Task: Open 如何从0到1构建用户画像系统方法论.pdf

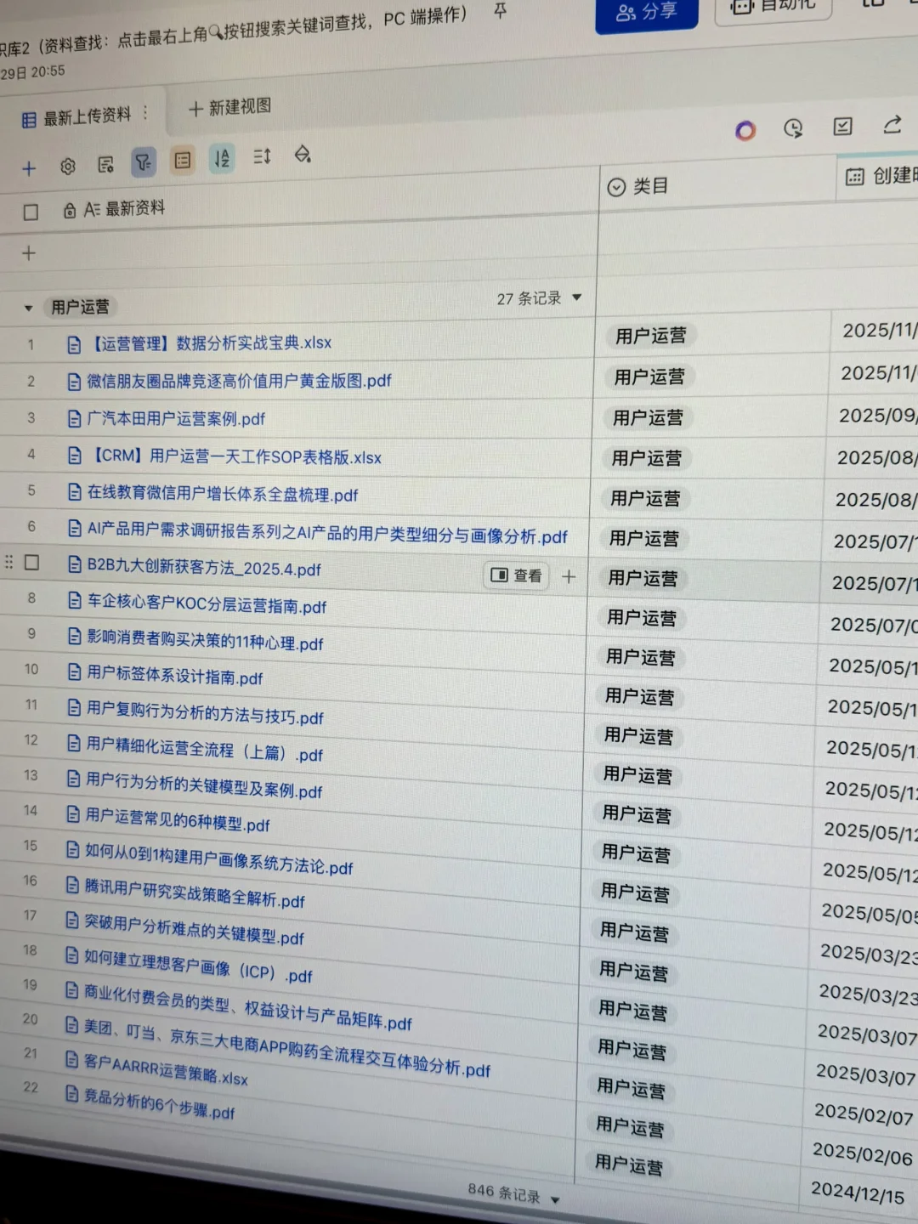Action: click(218, 858)
